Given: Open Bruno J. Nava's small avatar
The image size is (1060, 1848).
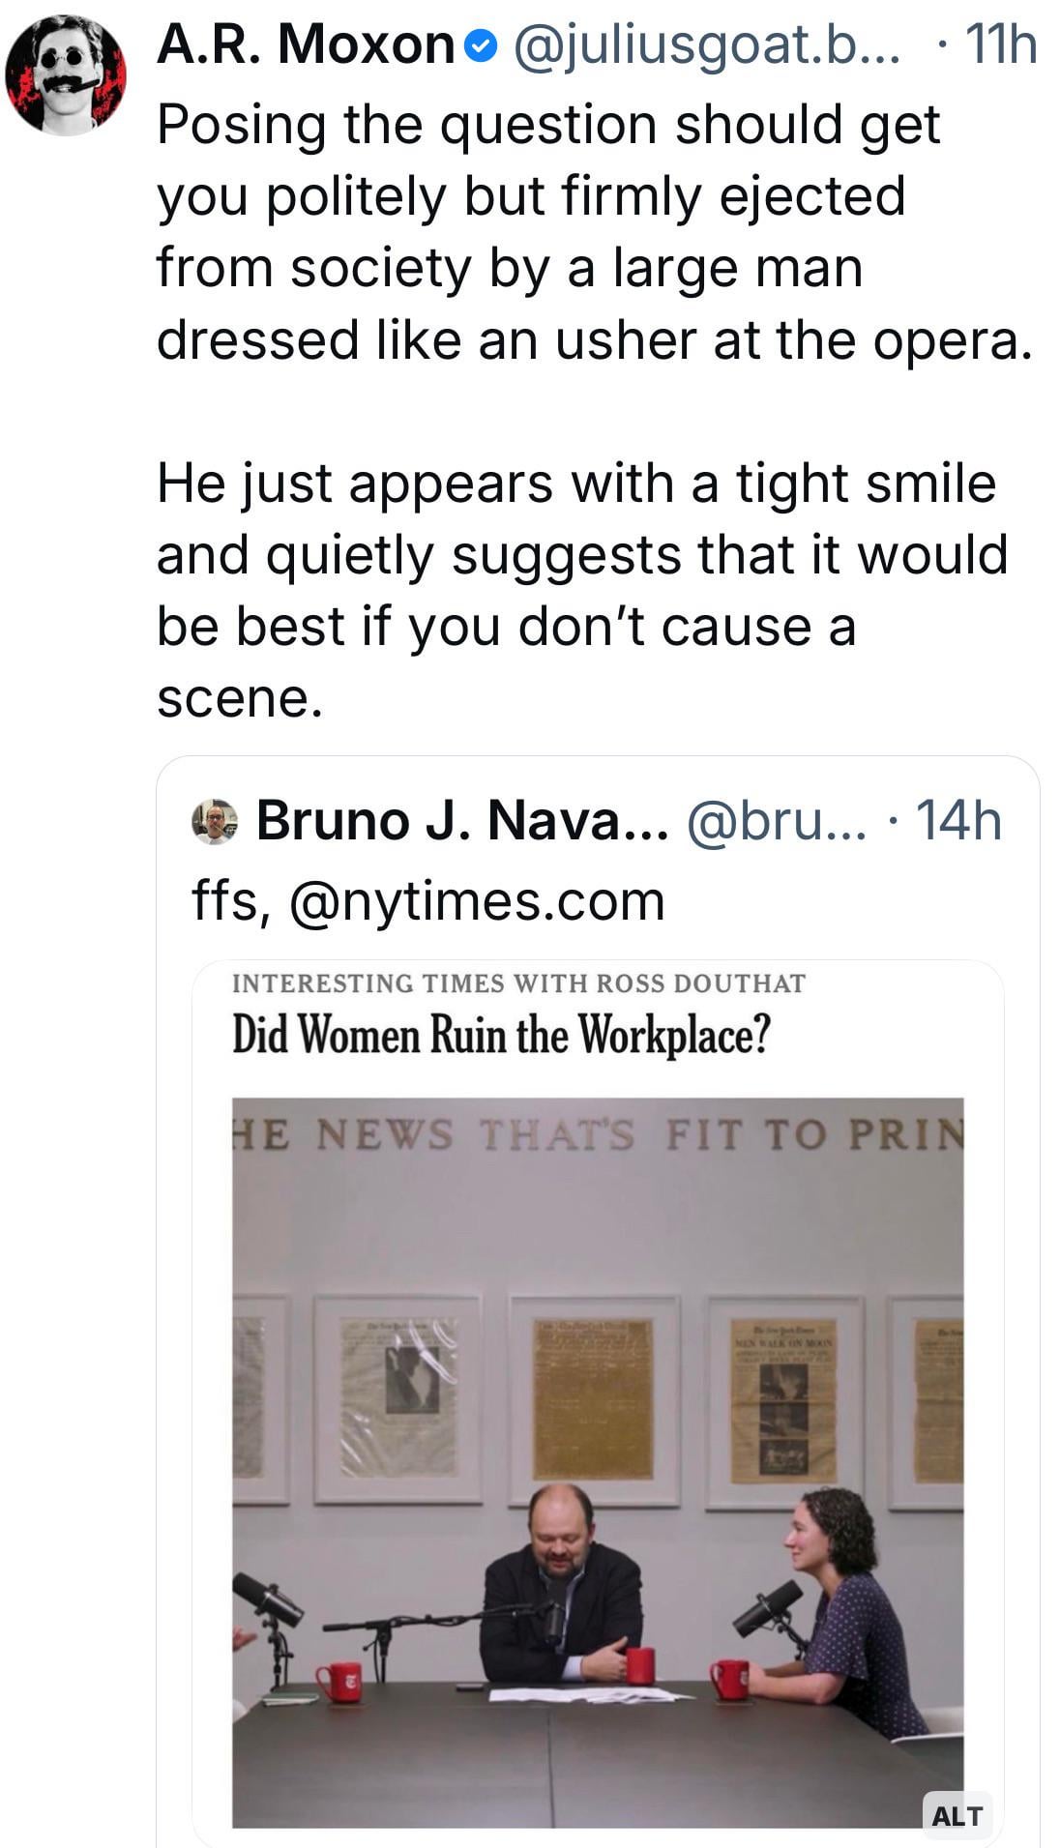Looking at the screenshot, I should 215,822.
